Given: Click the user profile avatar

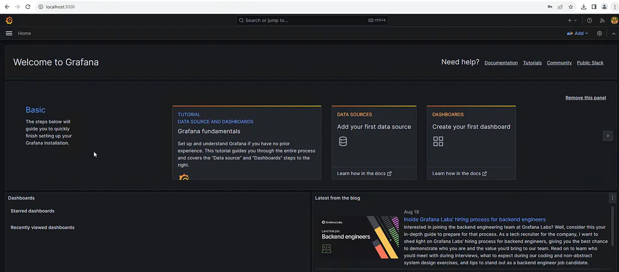Looking at the screenshot, I should point(614,20).
